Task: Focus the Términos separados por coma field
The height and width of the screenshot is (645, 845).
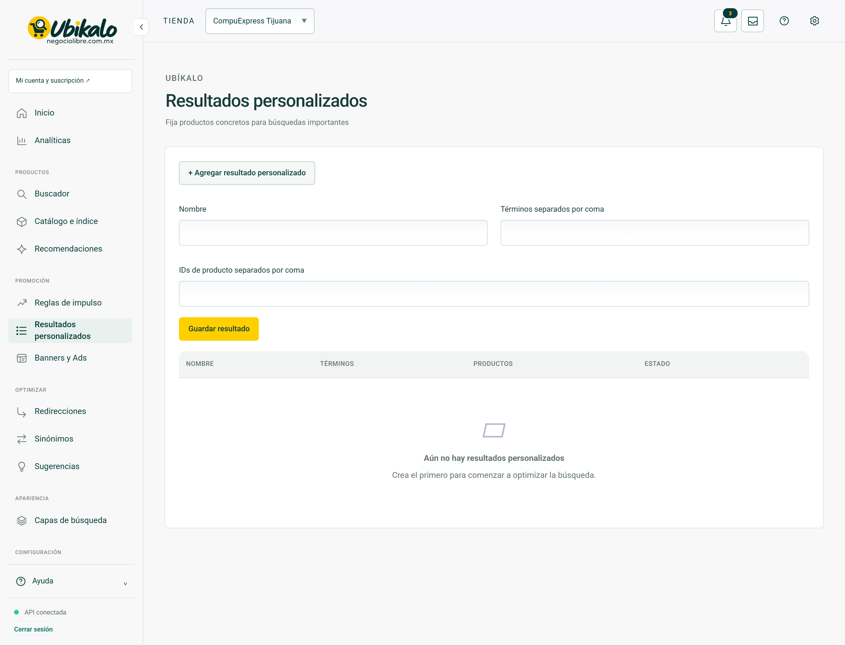Action: (654, 233)
